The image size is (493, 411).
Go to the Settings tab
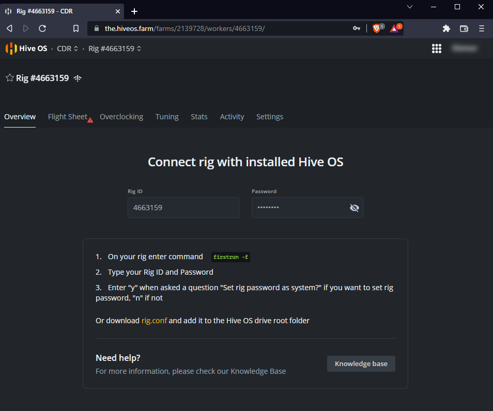tap(270, 117)
